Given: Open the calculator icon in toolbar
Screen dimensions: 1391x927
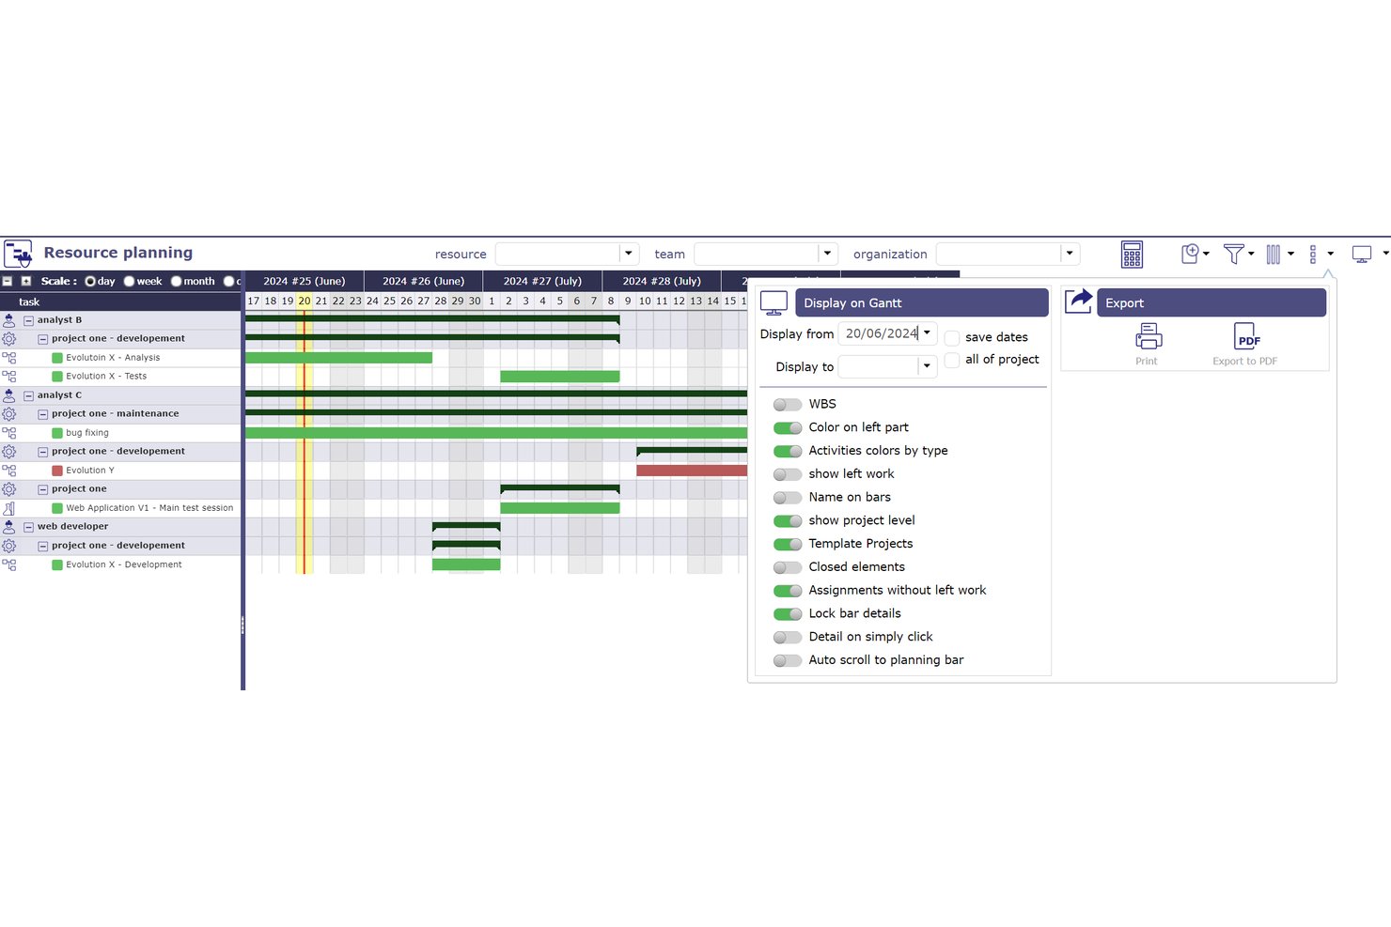Looking at the screenshot, I should (x=1132, y=255).
